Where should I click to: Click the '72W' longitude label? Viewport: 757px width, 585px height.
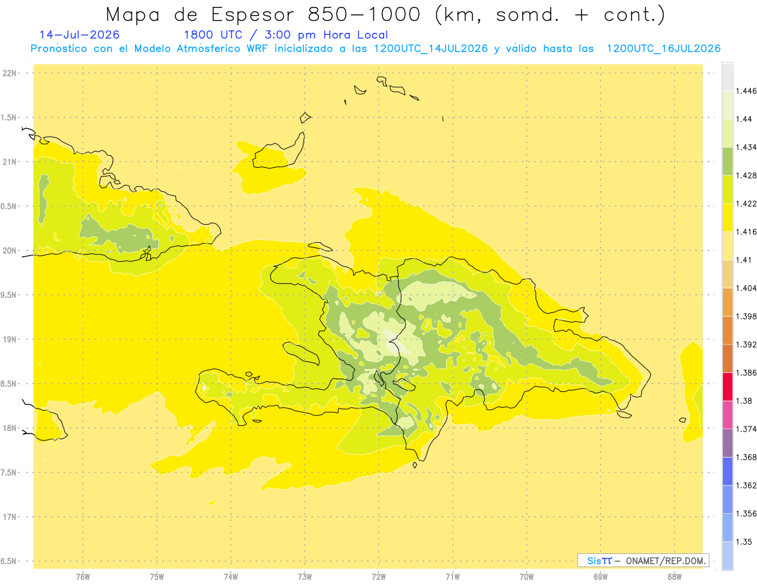378,577
